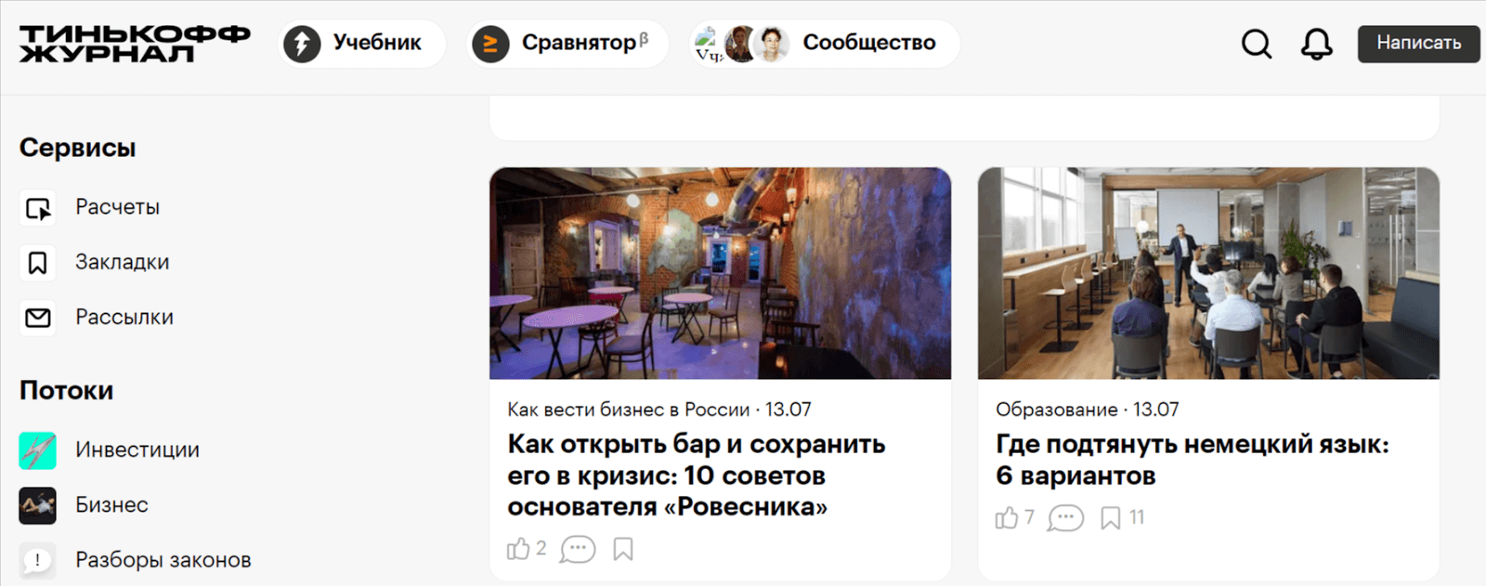
Task: Open comments on German language article
Action: pyautogui.click(x=1065, y=517)
